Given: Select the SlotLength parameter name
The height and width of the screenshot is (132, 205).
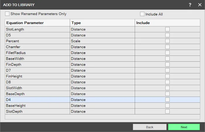Looking at the screenshot, I should tap(15, 29).
